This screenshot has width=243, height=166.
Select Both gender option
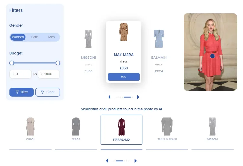point(35,37)
